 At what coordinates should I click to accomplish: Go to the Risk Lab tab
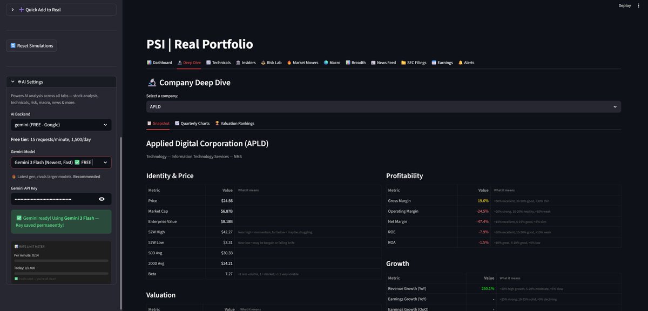tap(271, 63)
